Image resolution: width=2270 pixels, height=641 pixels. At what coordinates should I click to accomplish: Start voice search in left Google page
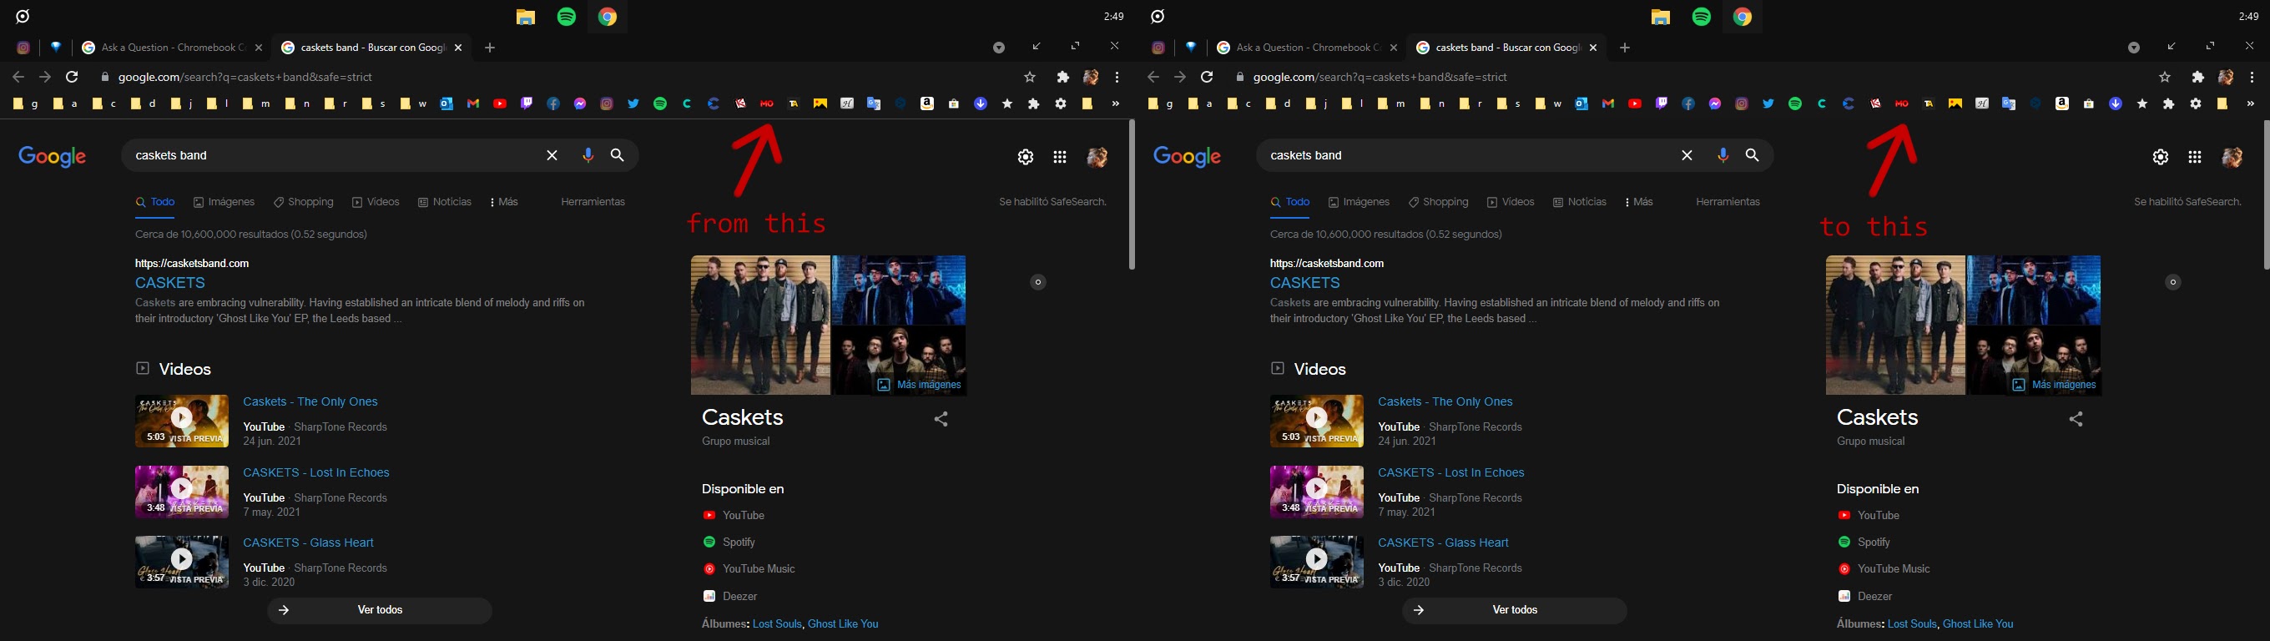pyautogui.click(x=588, y=155)
